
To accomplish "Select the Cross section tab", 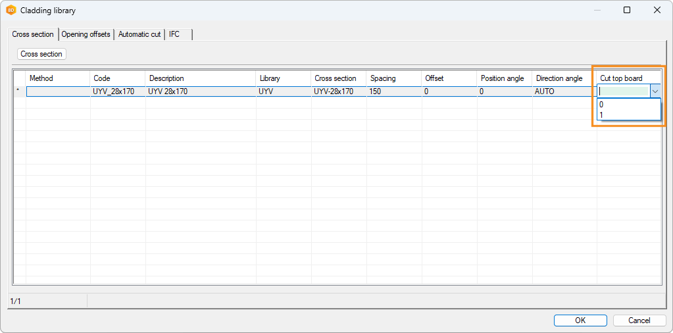I will (x=33, y=34).
